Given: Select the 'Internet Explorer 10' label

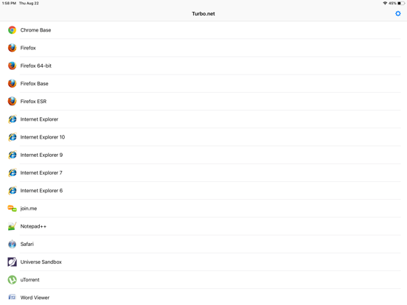Looking at the screenshot, I should point(43,137).
